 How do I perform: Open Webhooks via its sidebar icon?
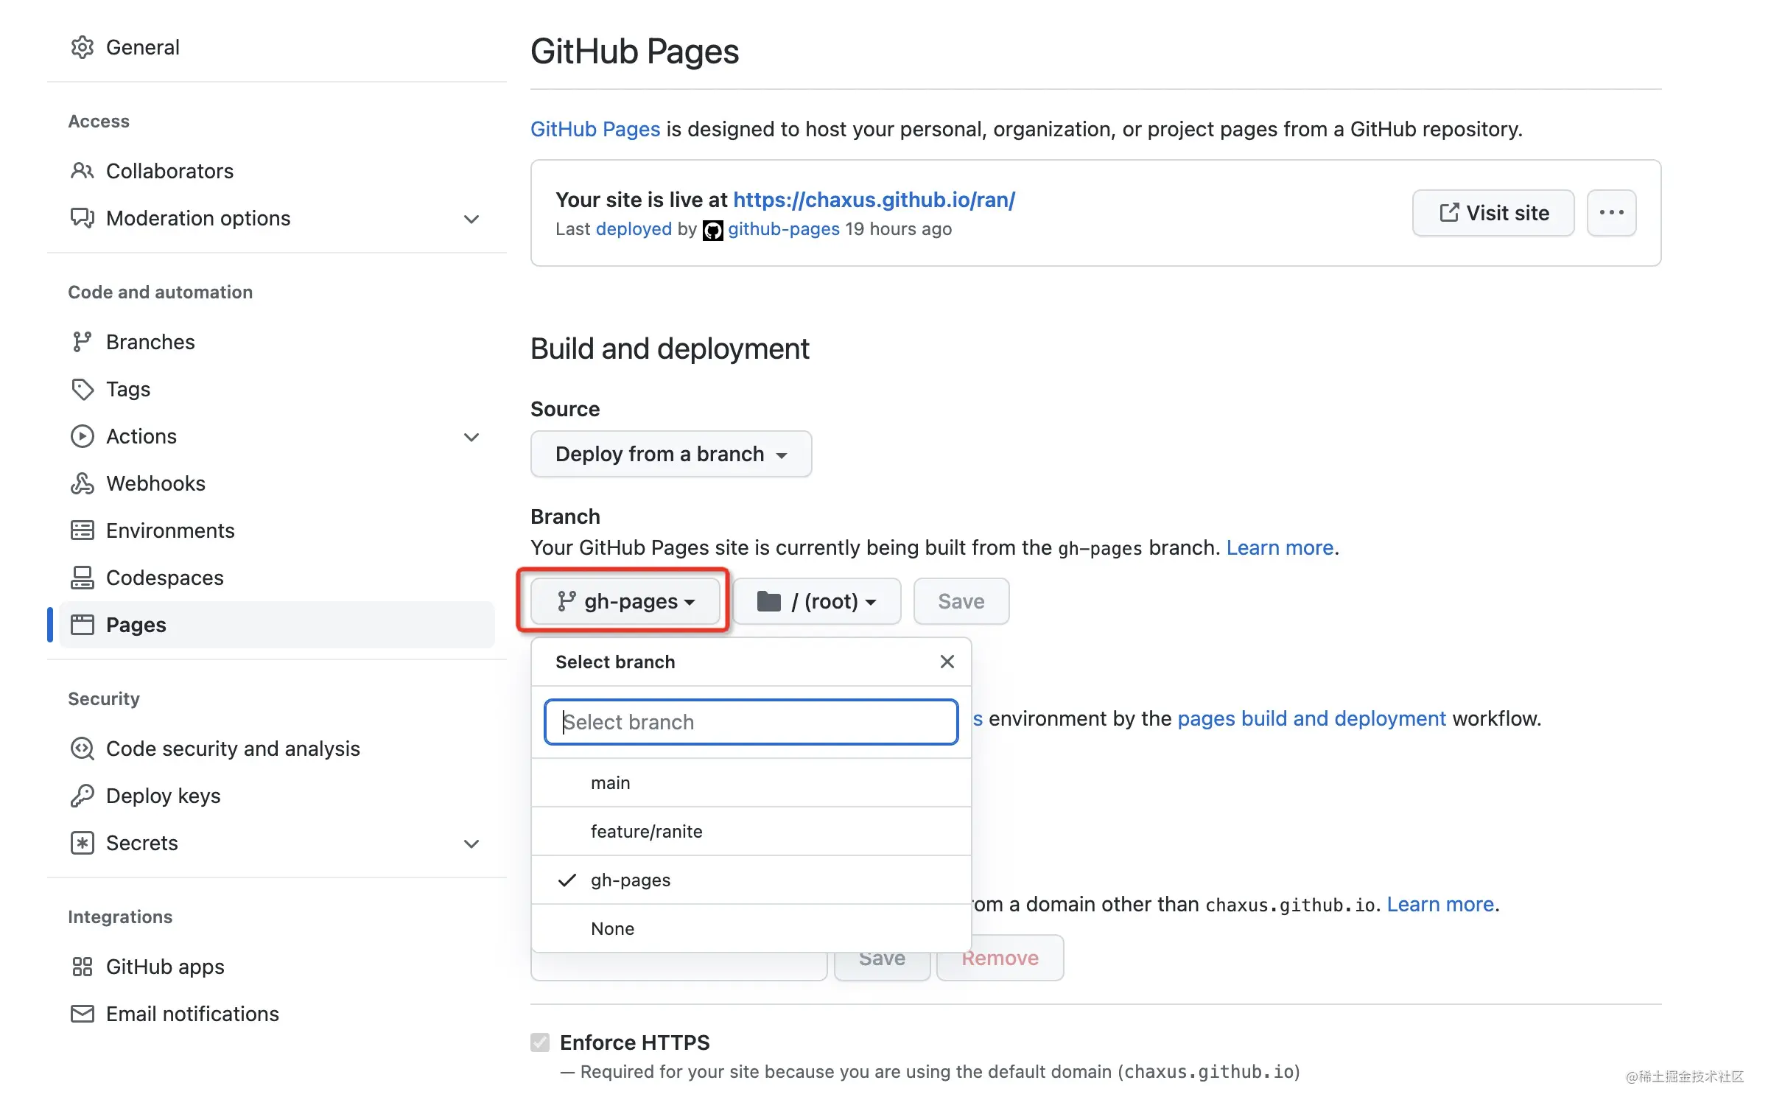[x=82, y=483]
